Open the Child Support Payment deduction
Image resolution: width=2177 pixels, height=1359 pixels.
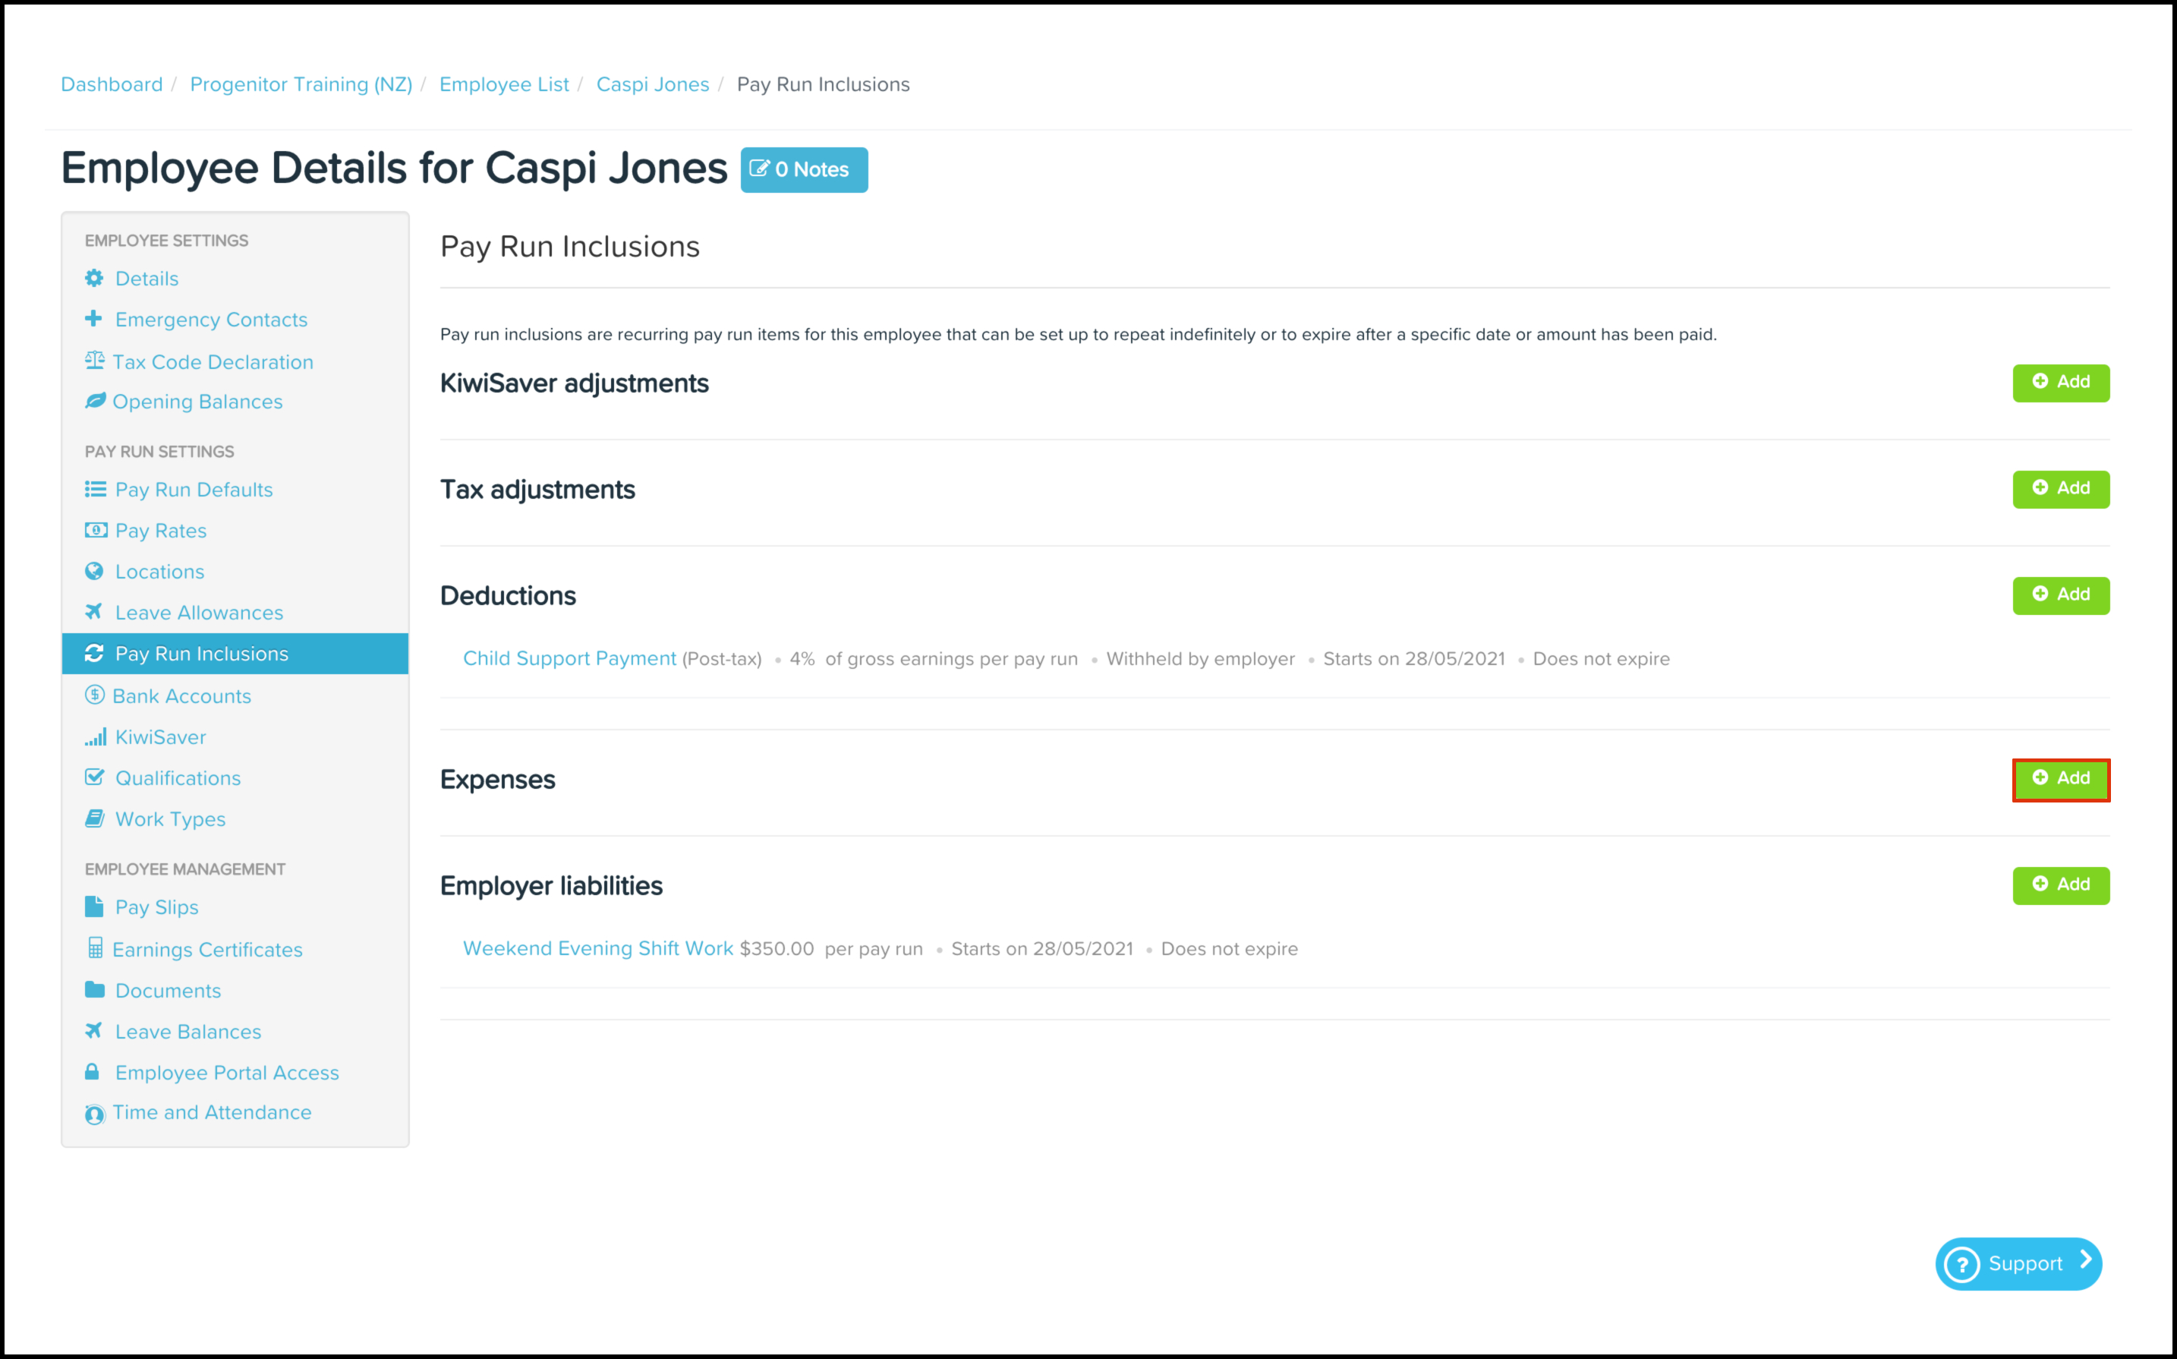click(569, 659)
